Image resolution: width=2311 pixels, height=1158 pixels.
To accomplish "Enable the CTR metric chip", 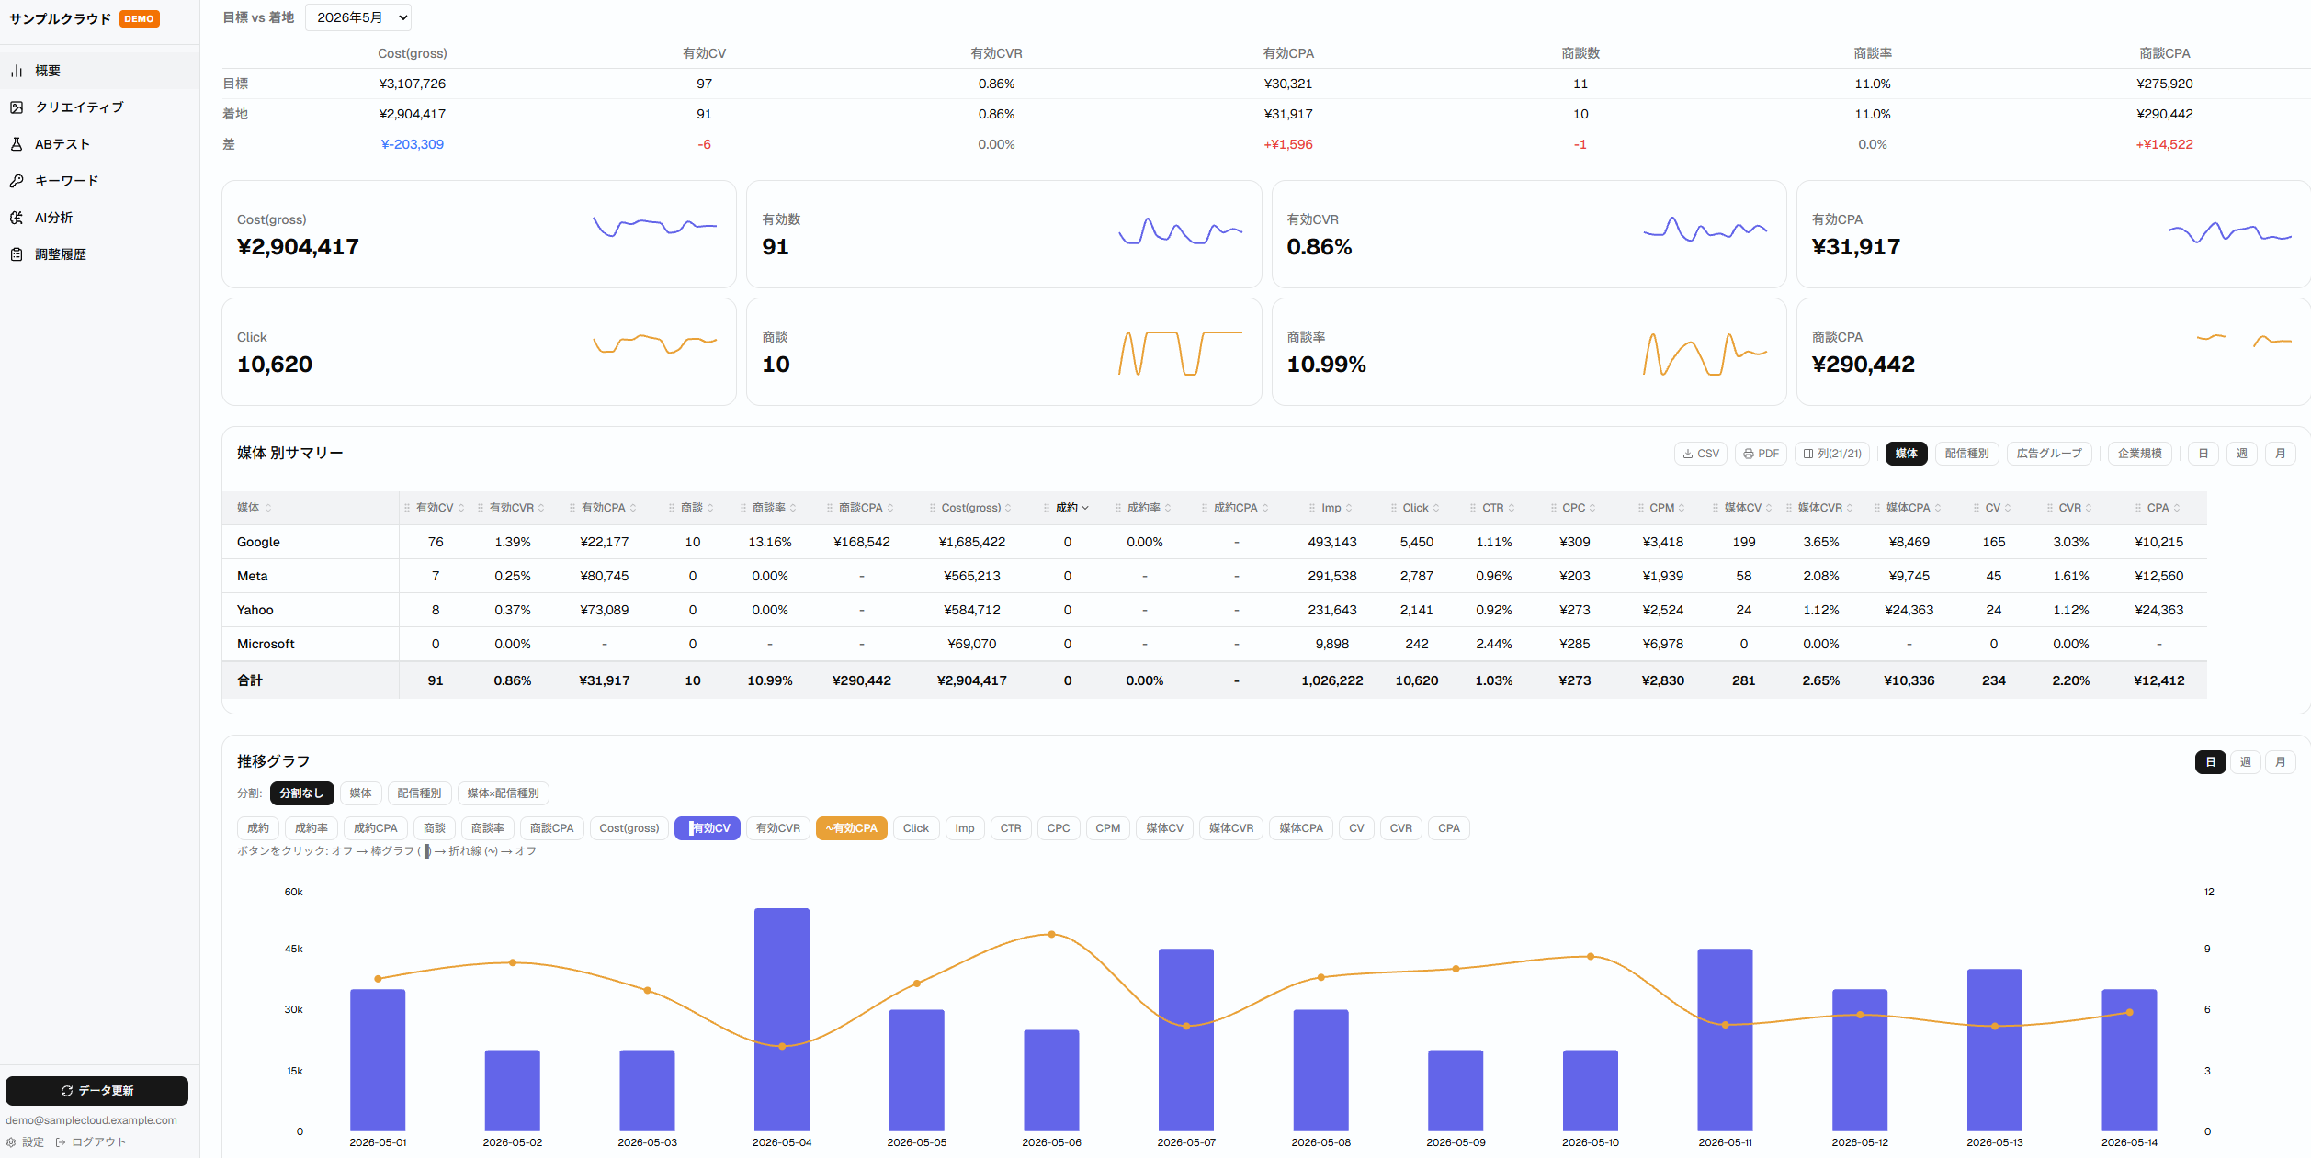I will 1011,828.
